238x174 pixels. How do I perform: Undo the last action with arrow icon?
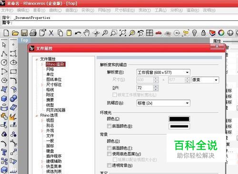point(78,33)
